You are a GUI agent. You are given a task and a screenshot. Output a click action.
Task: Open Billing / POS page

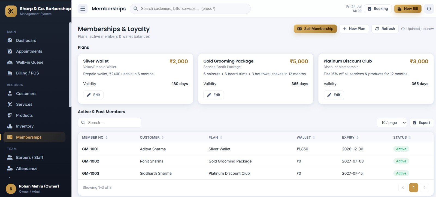tap(35, 73)
